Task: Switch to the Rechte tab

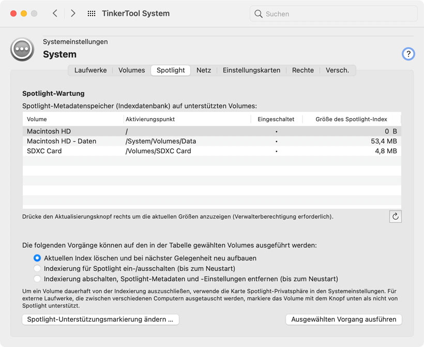Action: click(303, 70)
